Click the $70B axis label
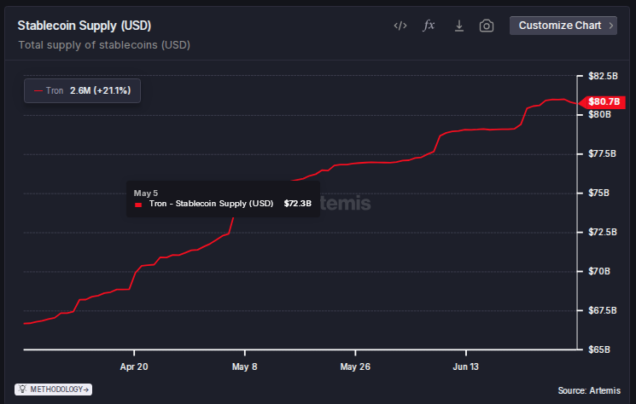The height and width of the screenshot is (404, 636). pos(599,271)
